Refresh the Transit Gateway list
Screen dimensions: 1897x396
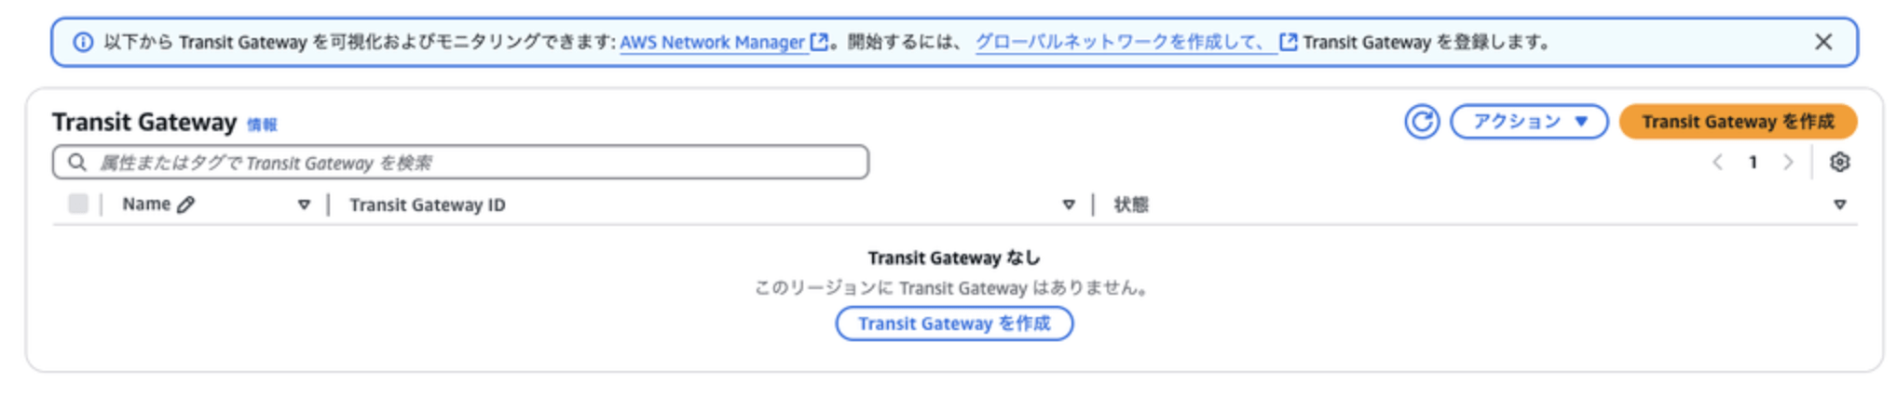pyautogui.click(x=1422, y=122)
